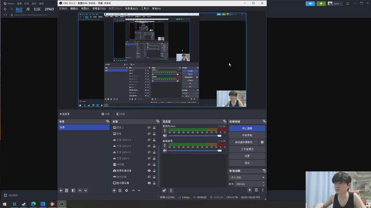Open virtual camera settings gear
The width and height of the screenshot is (371, 208).
coord(262,142)
